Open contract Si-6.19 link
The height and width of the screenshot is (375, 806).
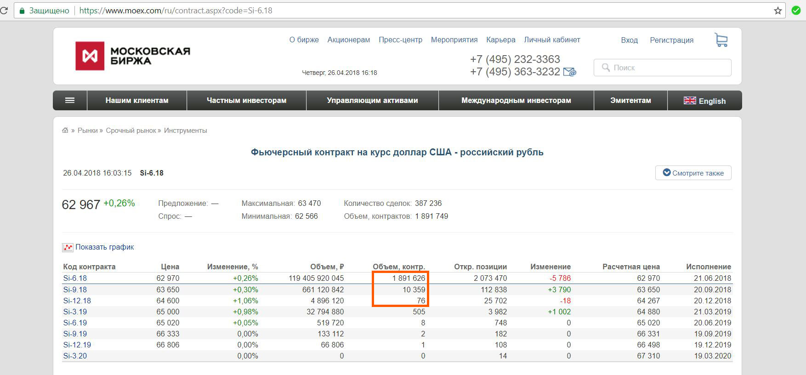click(x=75, y=323)
